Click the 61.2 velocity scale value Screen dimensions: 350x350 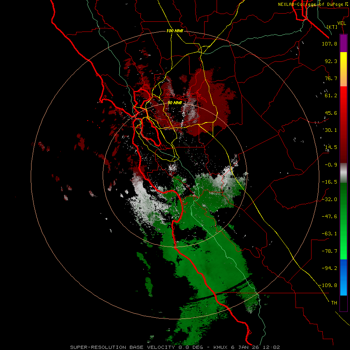(331, 96)
